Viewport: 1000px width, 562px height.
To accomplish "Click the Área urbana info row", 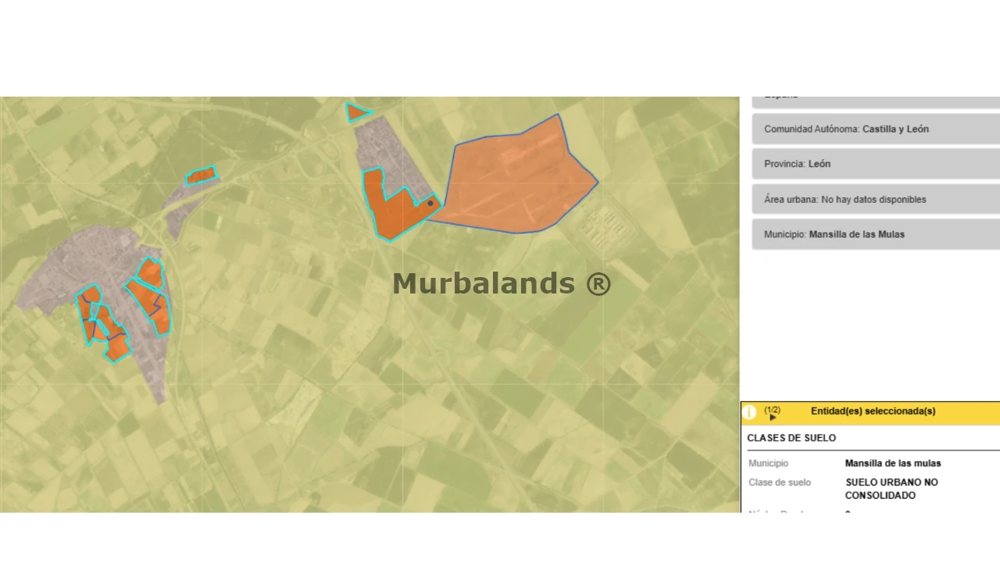I will [x=875, y=200].
